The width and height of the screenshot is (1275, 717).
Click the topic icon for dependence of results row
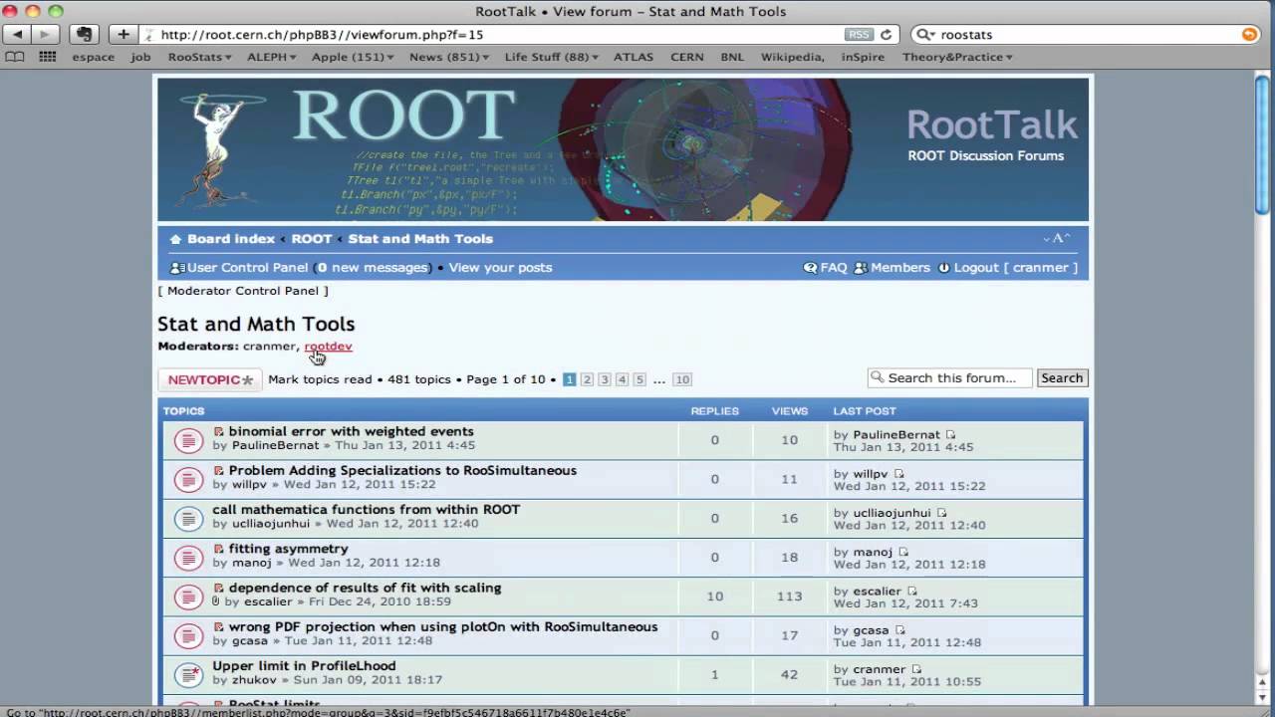click(x=188, y=596)
